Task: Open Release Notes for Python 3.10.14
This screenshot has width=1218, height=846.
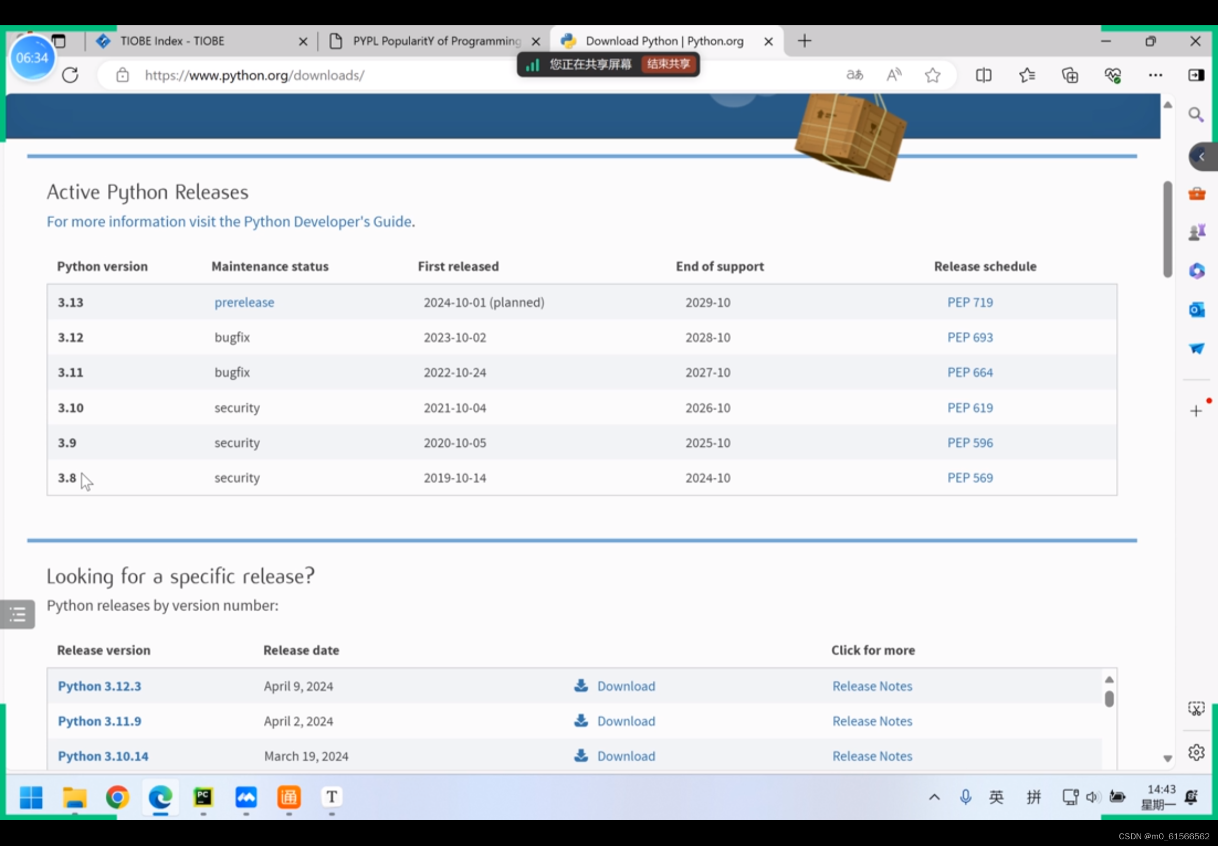Action: point(872,756)
